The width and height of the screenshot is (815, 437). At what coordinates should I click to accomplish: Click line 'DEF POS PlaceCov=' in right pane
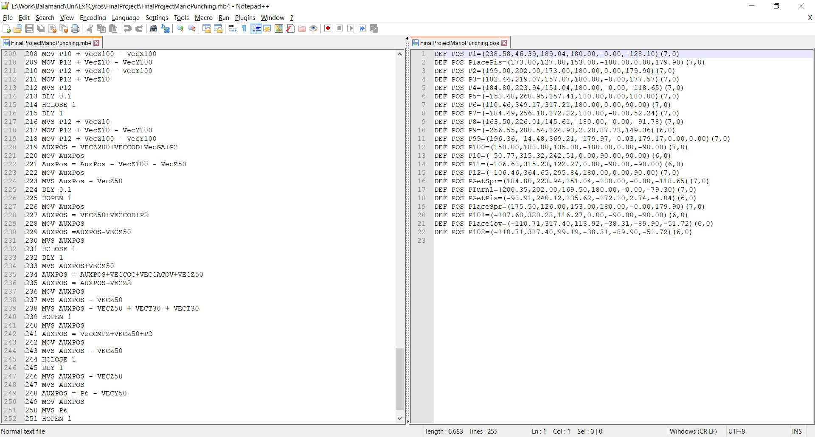pos(573,224)
